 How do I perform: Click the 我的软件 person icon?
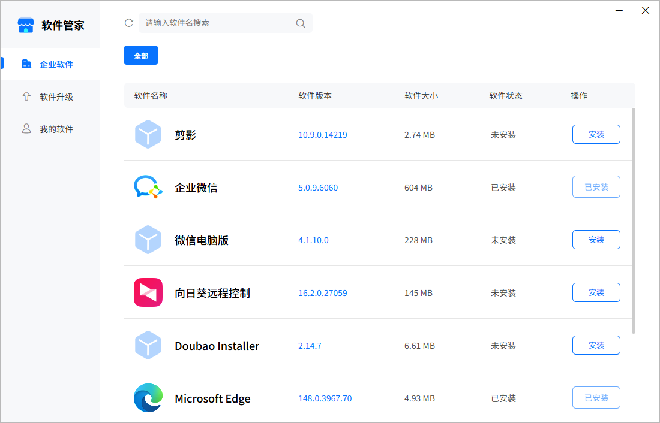pos(26,129)
